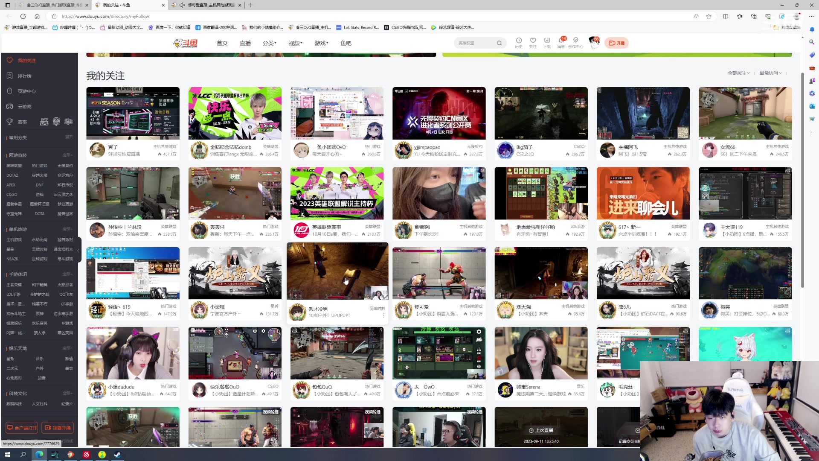Open 一条小团团OvO stream thumbnail

[337, 114]
